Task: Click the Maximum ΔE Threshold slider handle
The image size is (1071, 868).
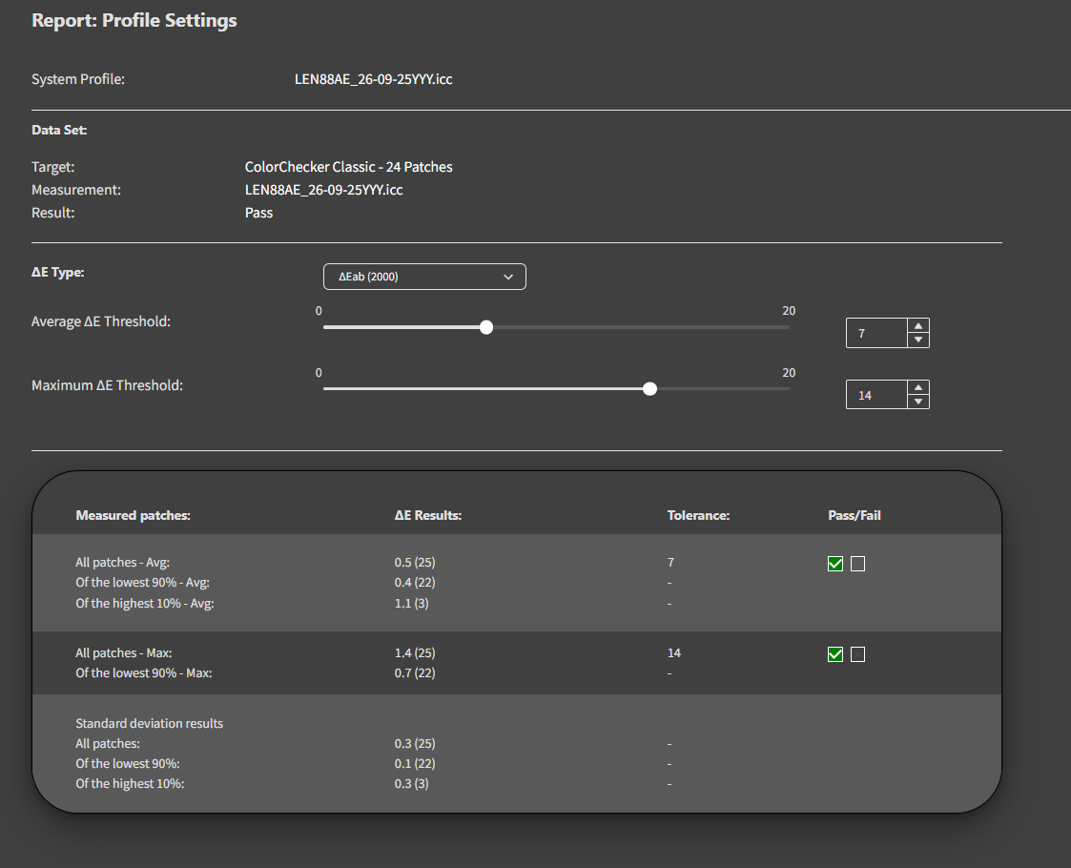Action: (649, 388)
